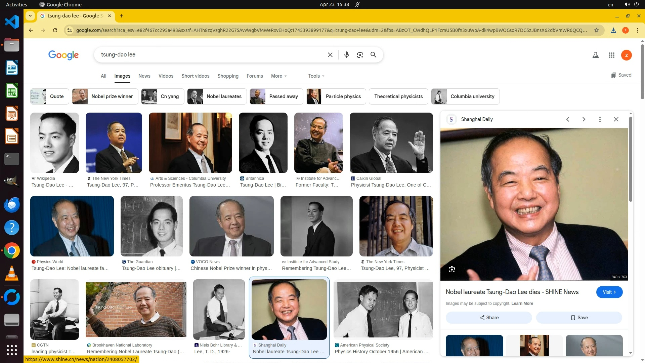Screen dimensions: 645x363
Task: Bookmark this page with star icon
Action: (596, 30)
